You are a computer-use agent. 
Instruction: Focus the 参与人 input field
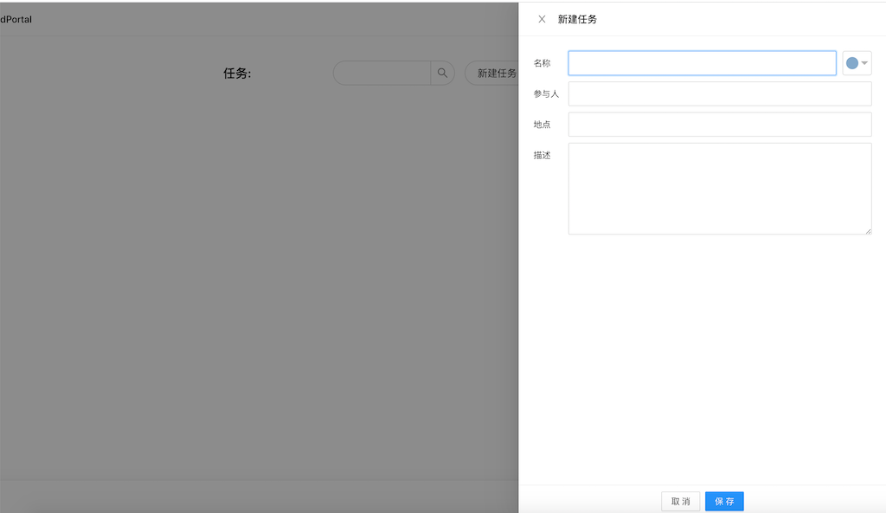(x=720, y=93)
